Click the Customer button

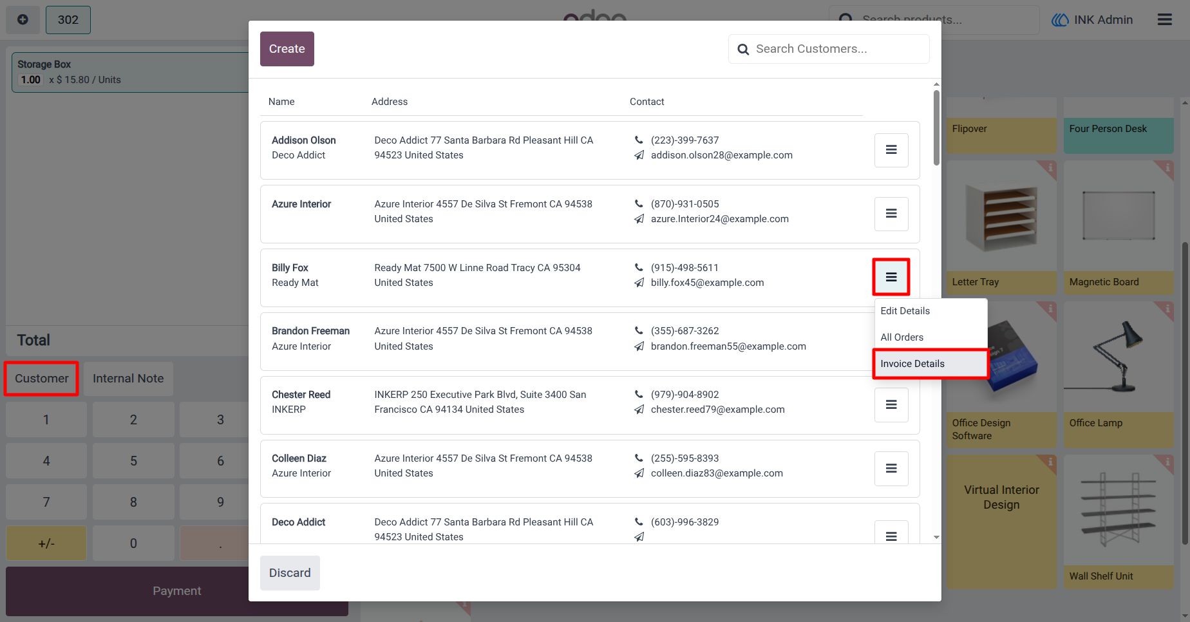[42, 379]
